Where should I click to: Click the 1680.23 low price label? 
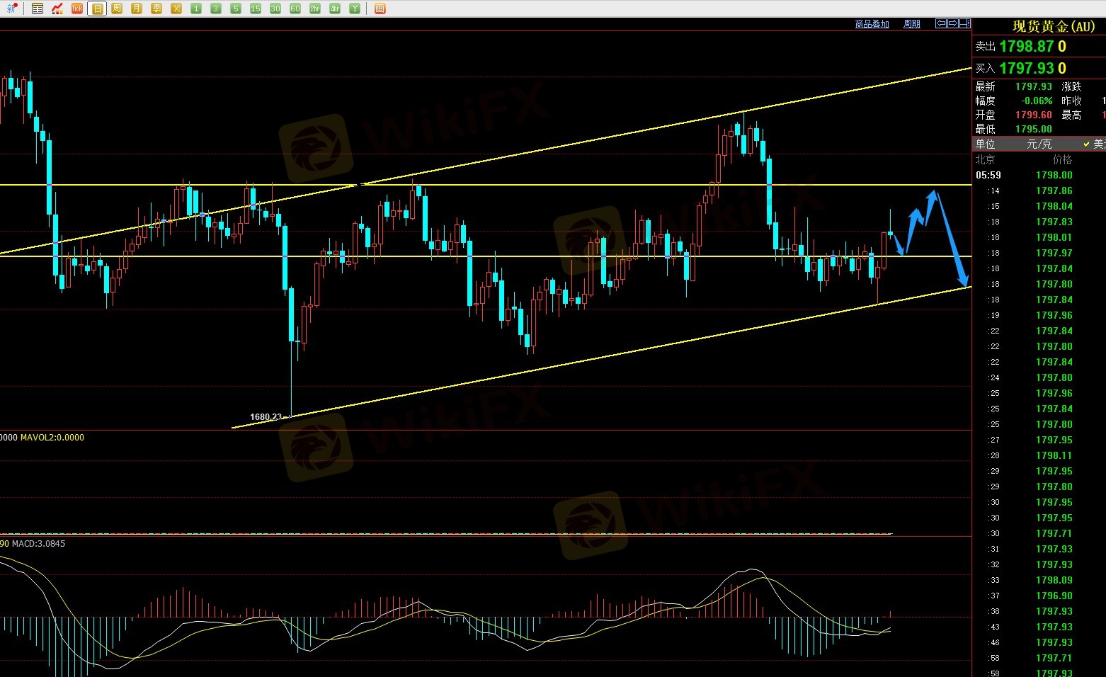point(266,417)
